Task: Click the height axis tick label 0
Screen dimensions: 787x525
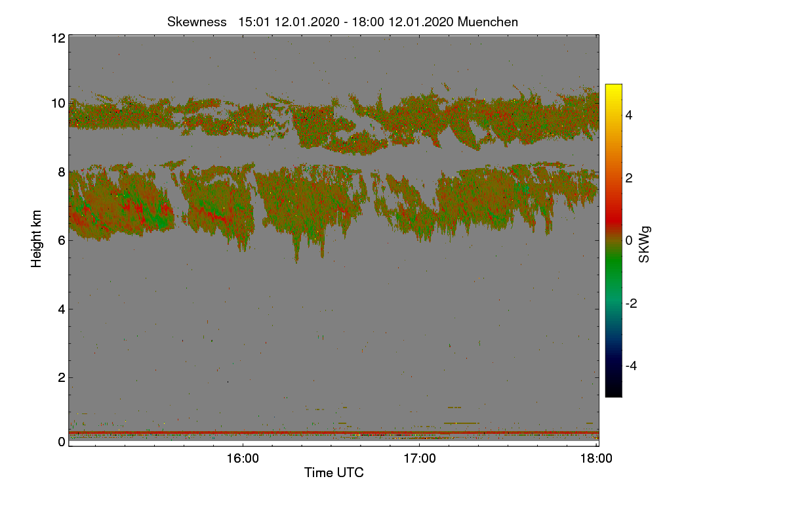Action: [62, 442]
